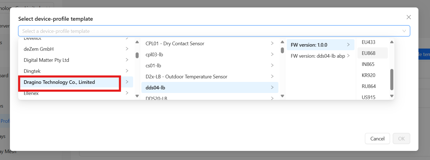Select the US915 region
This screenshot has height=160, width=430.
368,97
